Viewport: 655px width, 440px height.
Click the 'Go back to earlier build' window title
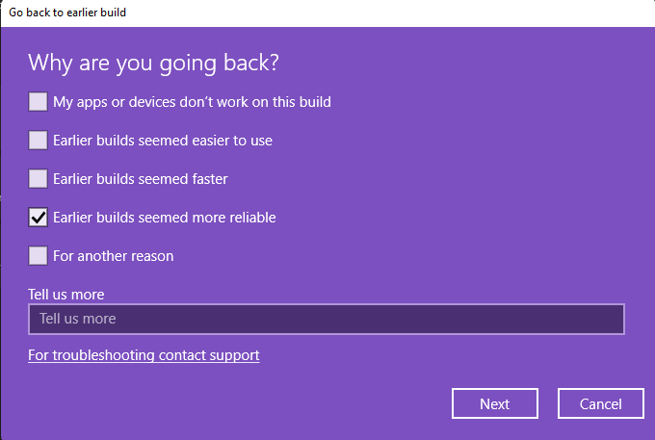(x=67, y=13)
